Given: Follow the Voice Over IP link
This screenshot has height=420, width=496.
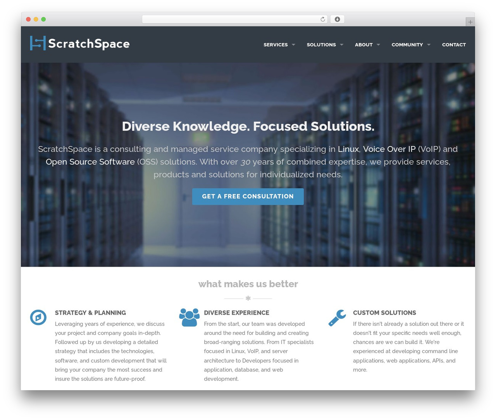Looking at the screenshot, I should (x=389, y=149).
